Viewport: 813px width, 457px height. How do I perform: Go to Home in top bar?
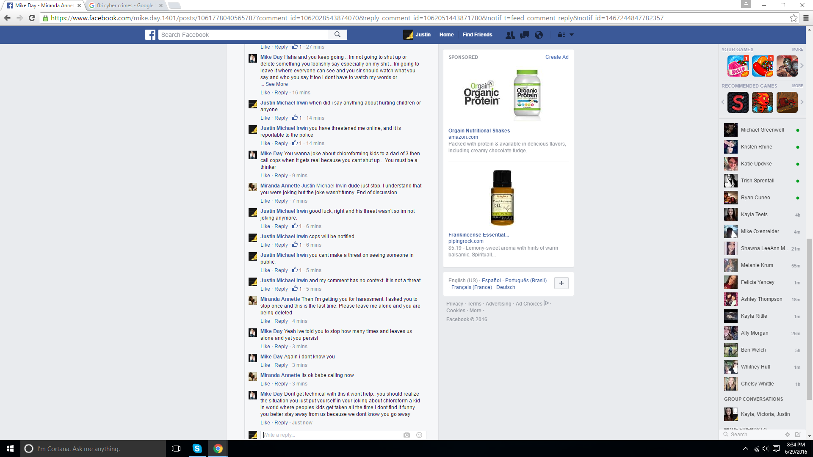pos(446,35)
